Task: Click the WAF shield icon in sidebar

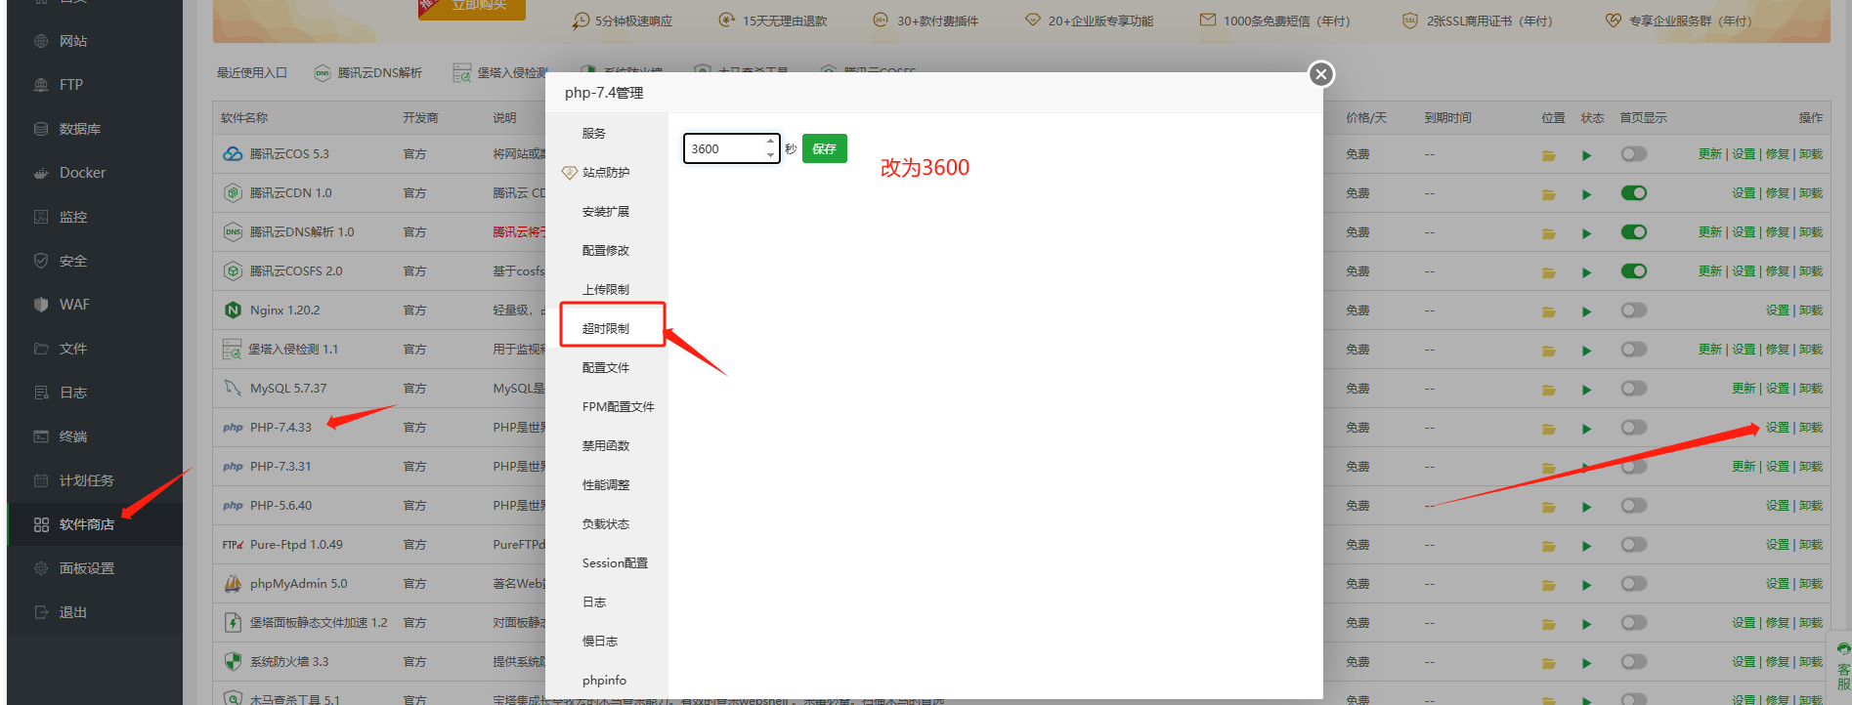Action: (41, 305)
